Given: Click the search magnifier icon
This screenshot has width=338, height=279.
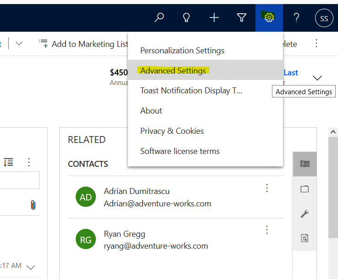Looking at the screenshot, I should coord(159,18).
